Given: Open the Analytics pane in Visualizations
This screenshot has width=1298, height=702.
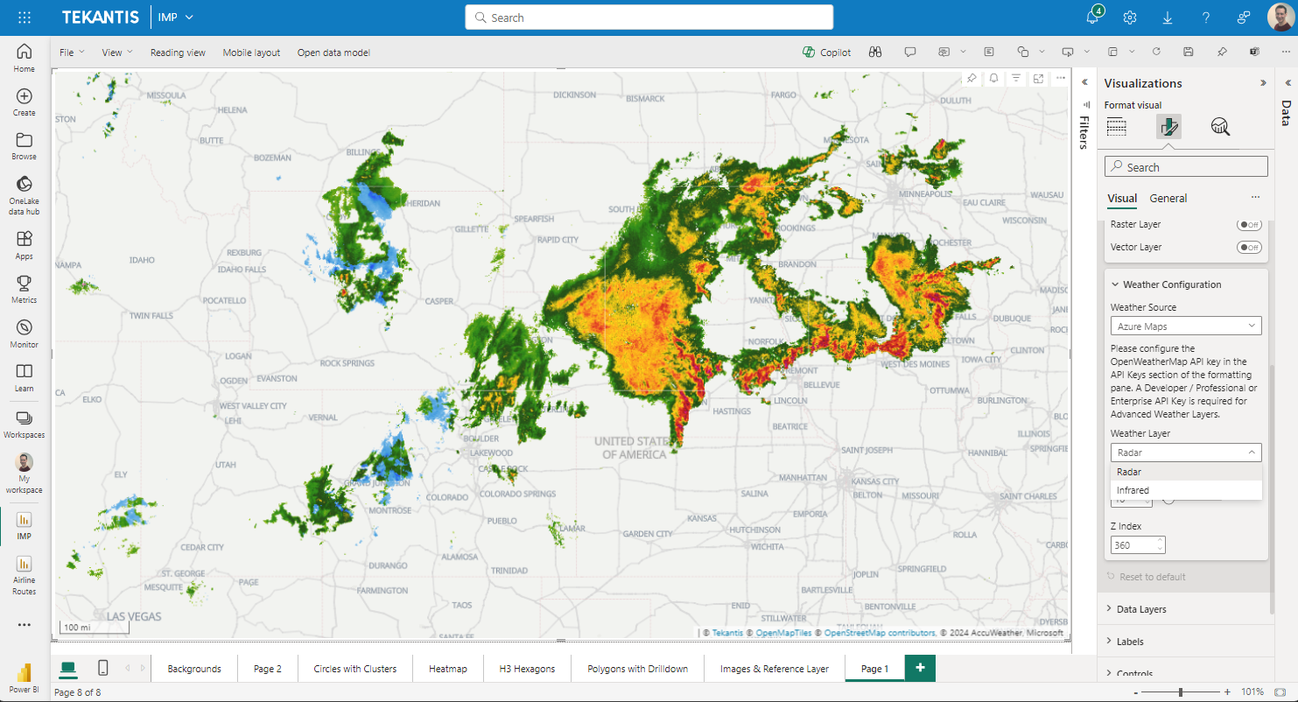Looking at the screenshot, I should 1220,126.
